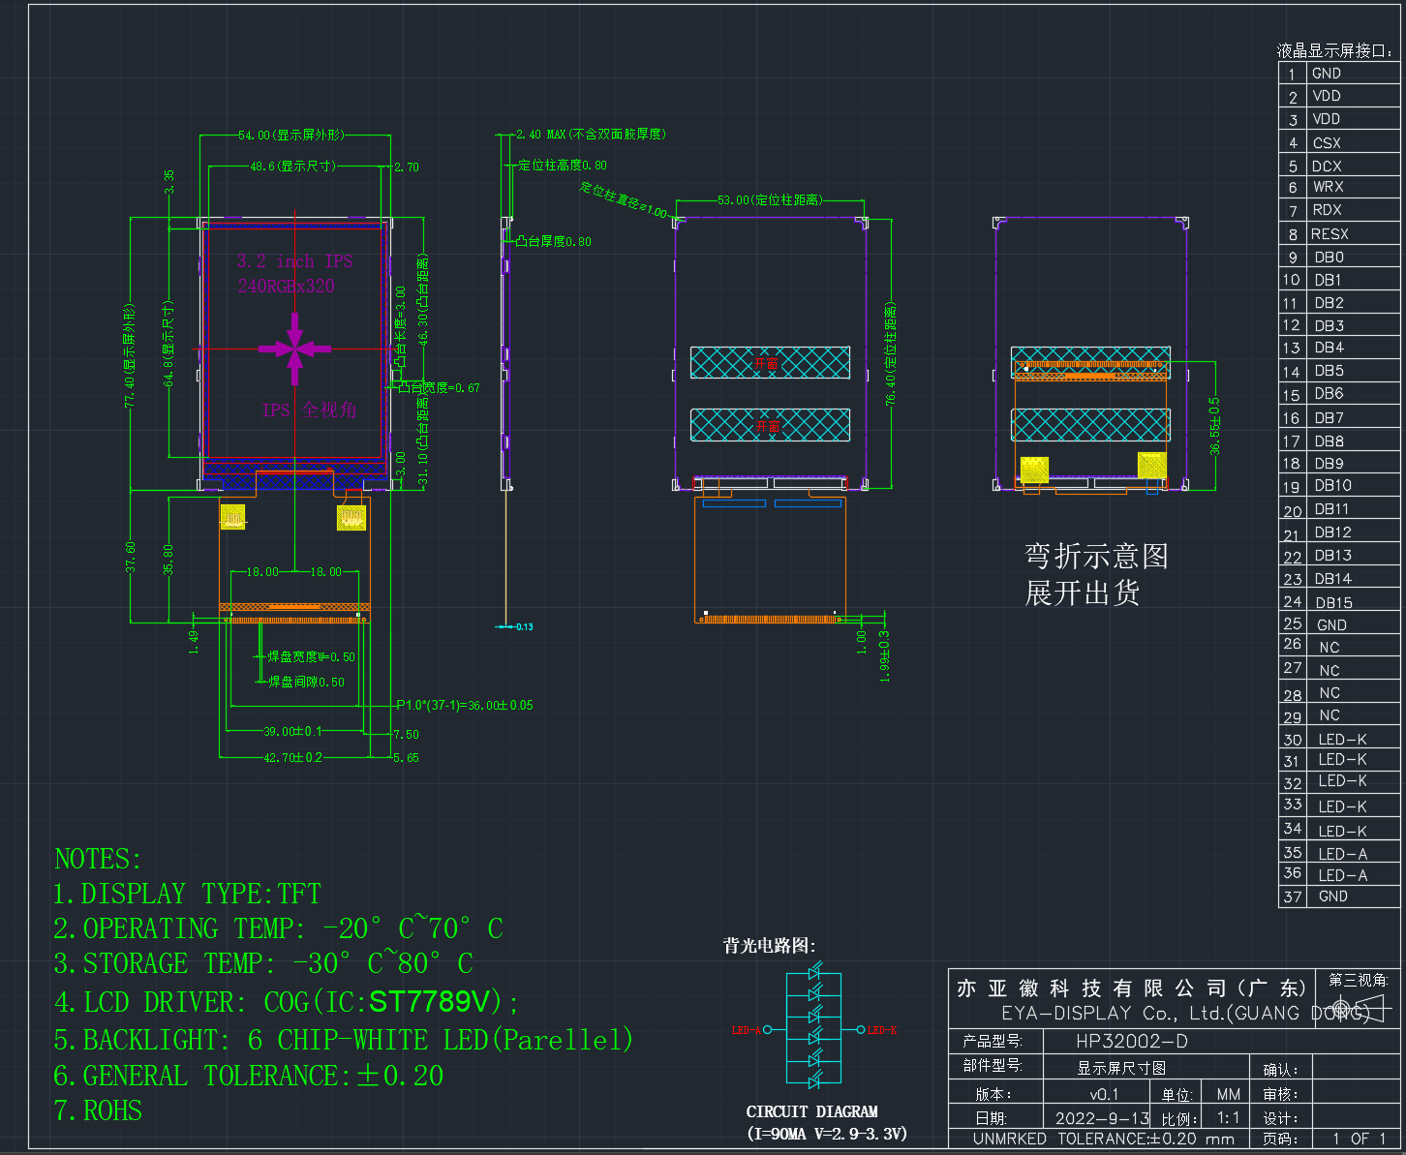Select the 53.00(定位柱距离) dimension
This screenshot has width=1406, height=1155.
[x=770, y=199]
